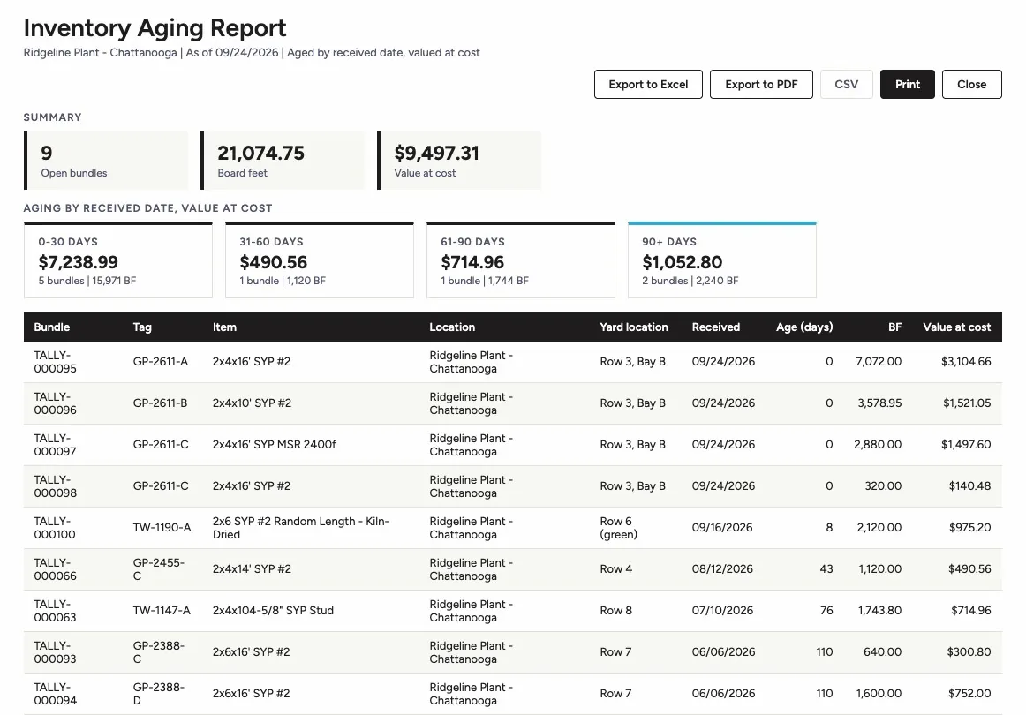Sort by the Yard location column header

coord(634,327)
